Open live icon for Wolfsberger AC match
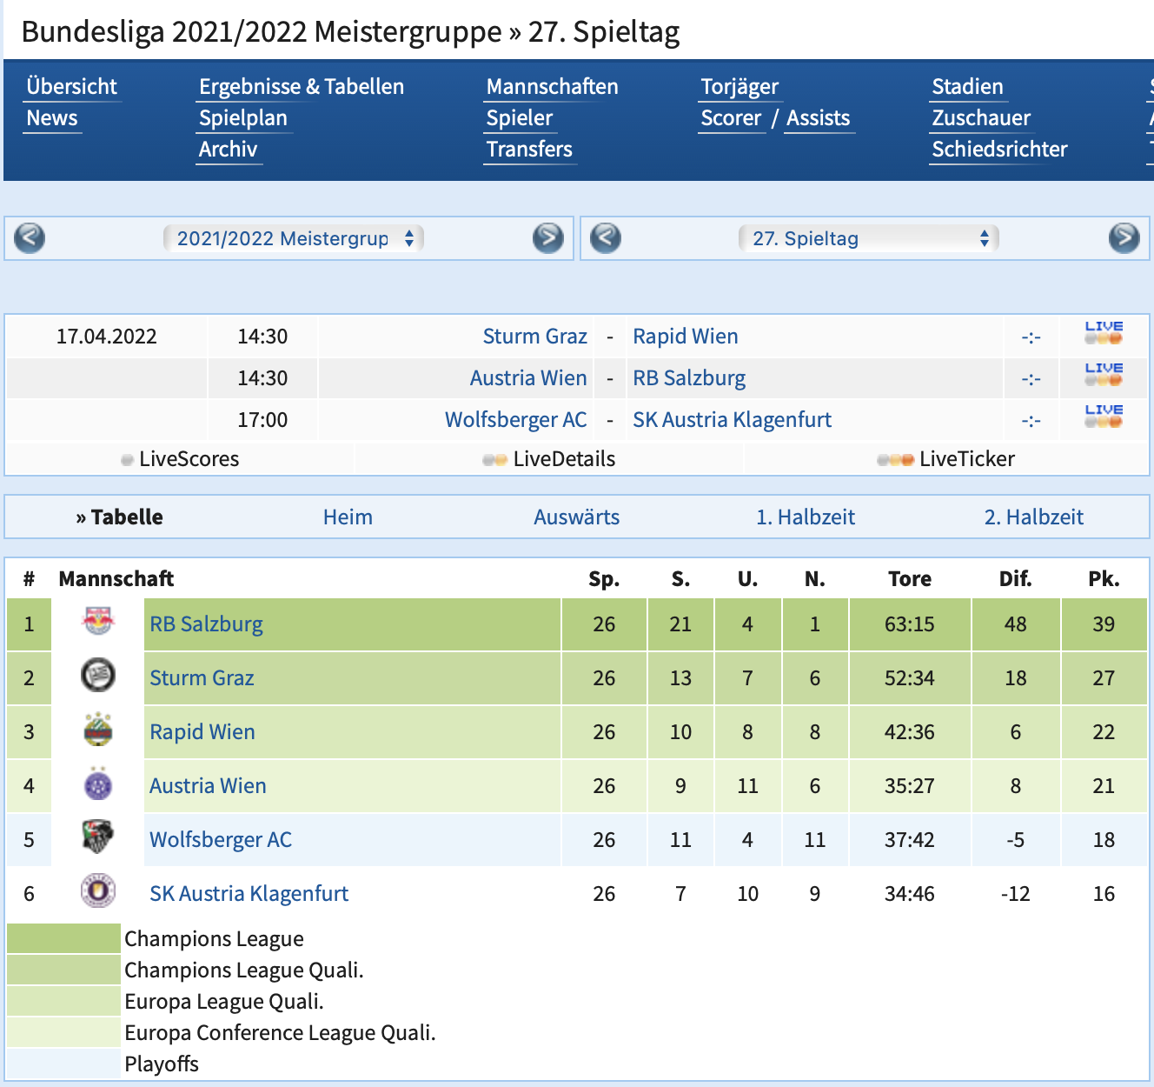This screenshot has height=1087, width=1154. click(1104, 417)
